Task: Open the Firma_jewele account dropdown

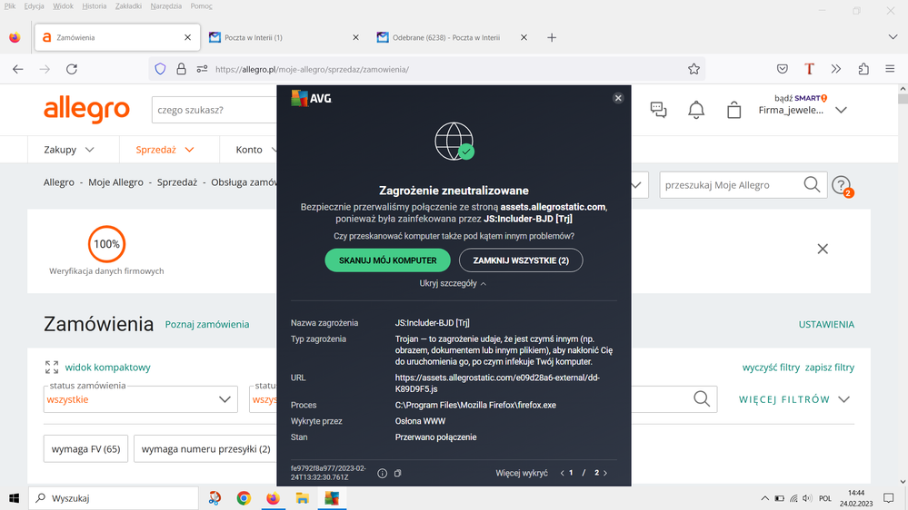Action: click(803, 110)
